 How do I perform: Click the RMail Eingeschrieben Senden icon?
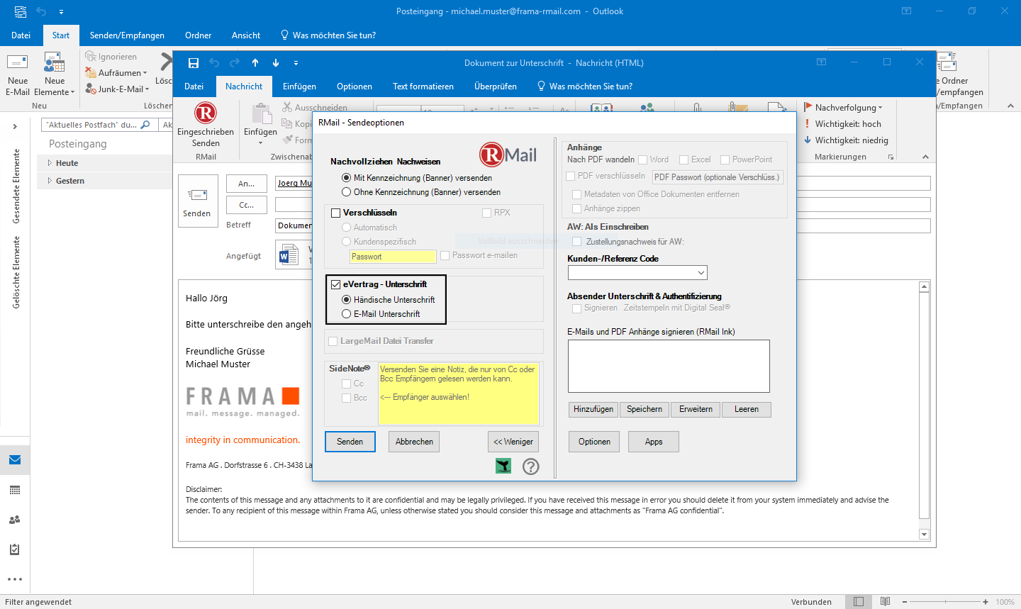tap(205, 113)
